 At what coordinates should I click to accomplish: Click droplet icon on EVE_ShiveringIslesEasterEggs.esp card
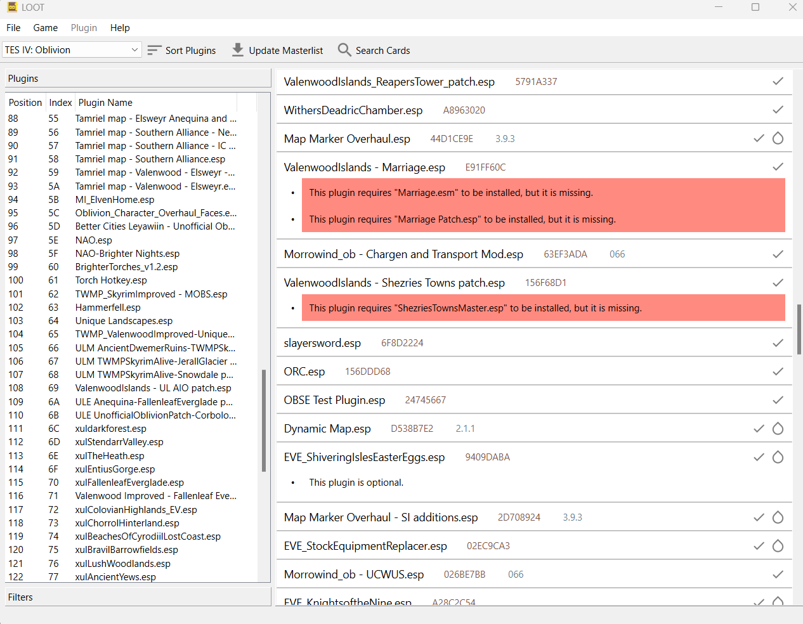[x=778, y=457]
